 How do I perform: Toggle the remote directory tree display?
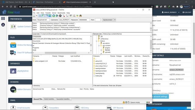tap(46, 16)
